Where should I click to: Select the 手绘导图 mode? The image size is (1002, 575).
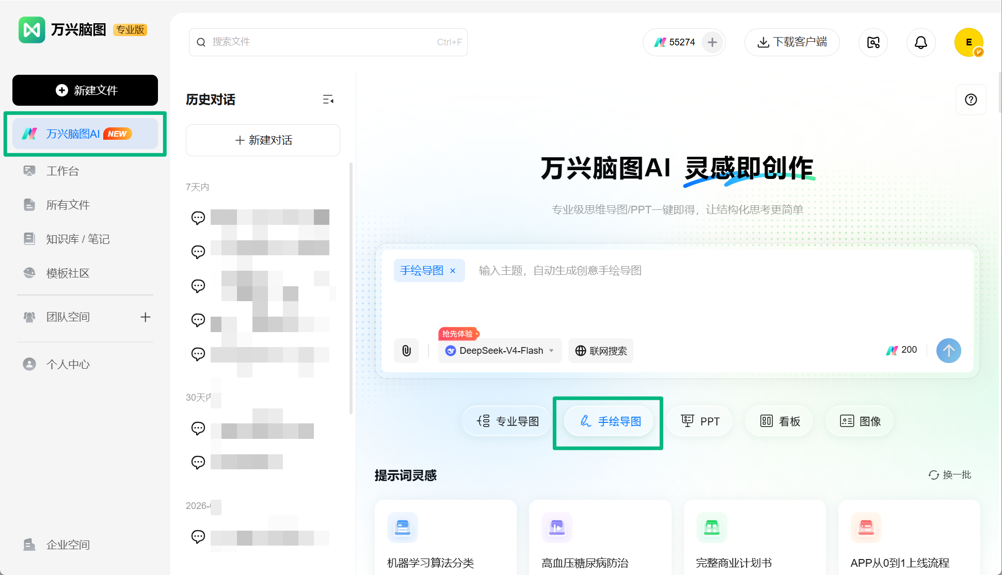(x=609, y=421)
